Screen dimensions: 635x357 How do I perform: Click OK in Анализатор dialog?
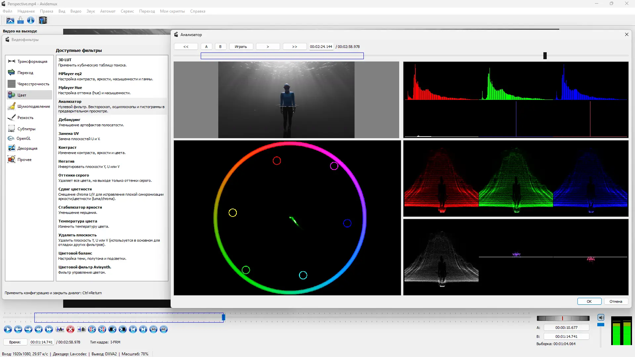pyautogui.click(x=589, y=301)
